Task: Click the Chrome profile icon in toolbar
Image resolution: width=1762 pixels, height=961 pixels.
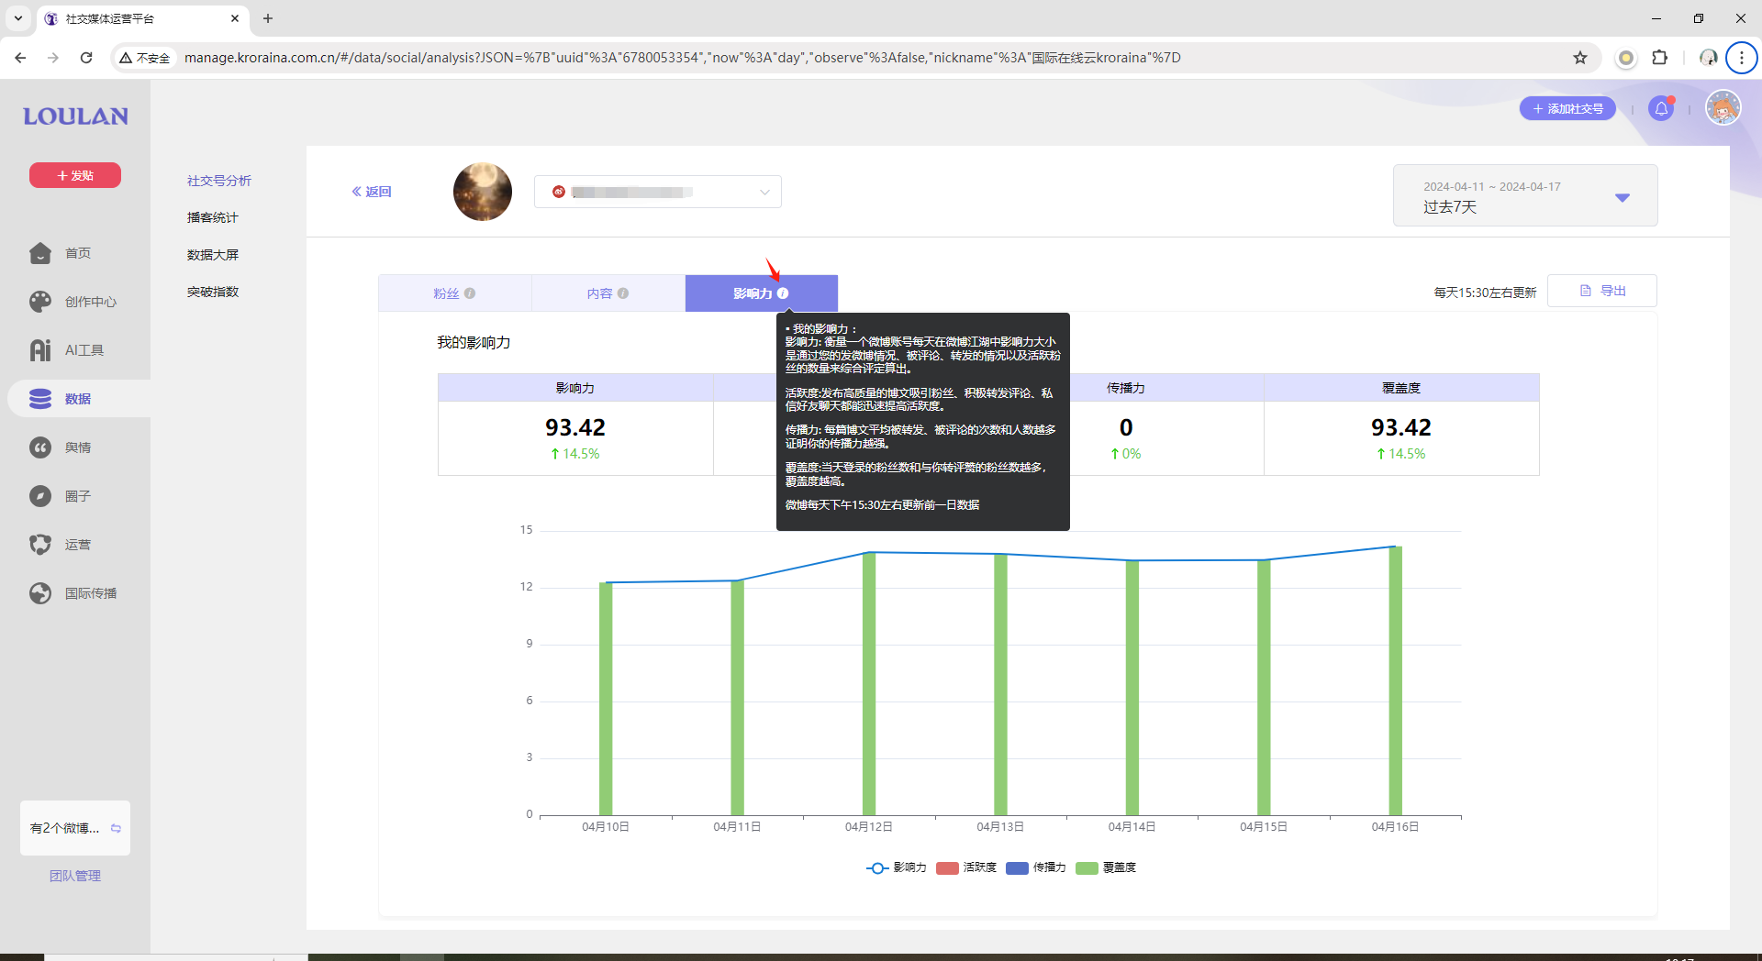Action: click(1708, 58)
